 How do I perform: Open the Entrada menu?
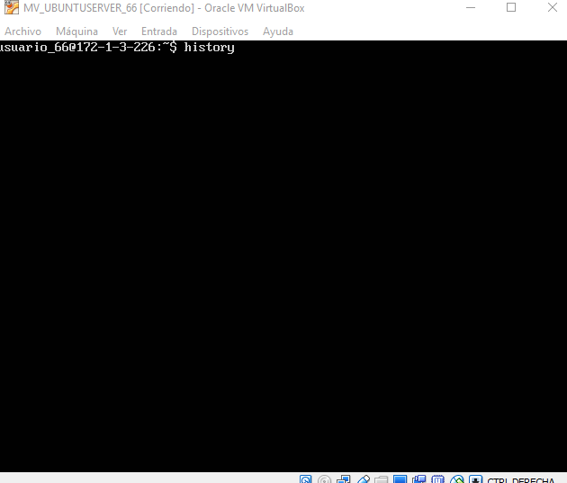tap(159, 31)
